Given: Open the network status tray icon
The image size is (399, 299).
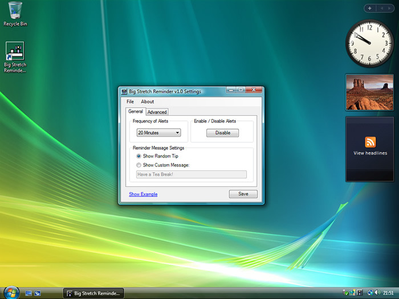Looking at the screenshot, I should pyautogui.click(x=370, y=293).
